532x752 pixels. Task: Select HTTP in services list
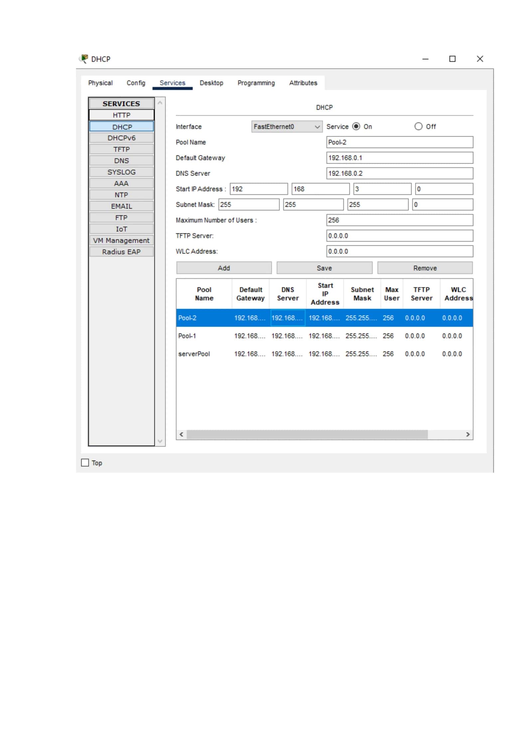click(x=121, y=115)
